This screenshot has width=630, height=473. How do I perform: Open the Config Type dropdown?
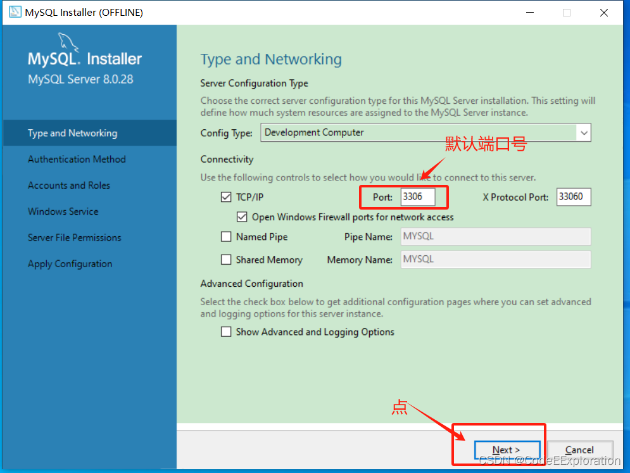click(x=425, y=132)
